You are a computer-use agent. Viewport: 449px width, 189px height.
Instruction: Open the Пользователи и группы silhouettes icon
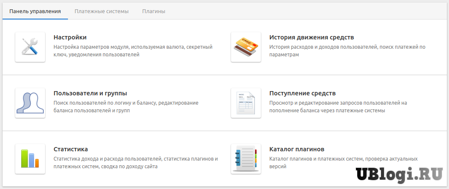coord(30,103)
